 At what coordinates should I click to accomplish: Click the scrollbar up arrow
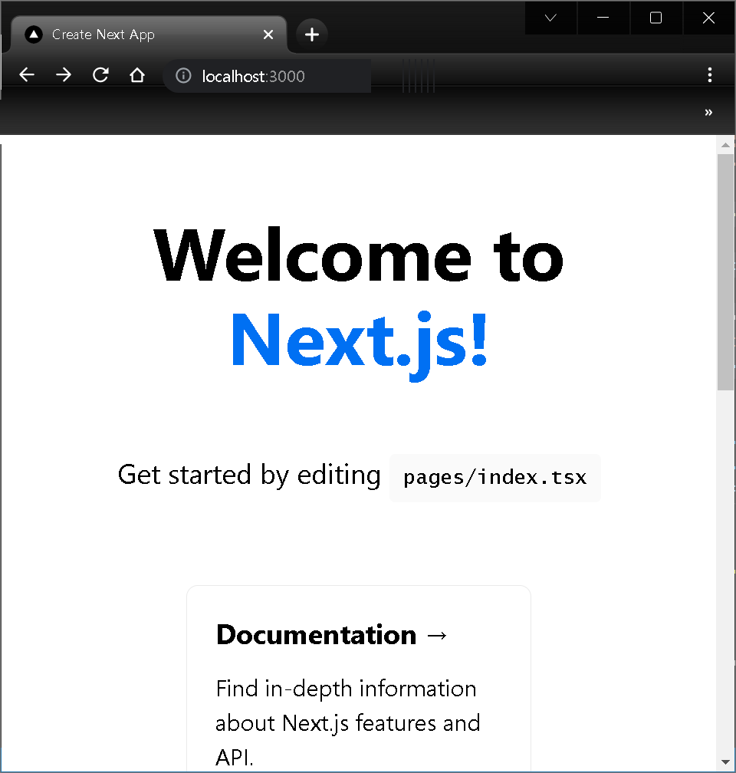tap(725, 145)
